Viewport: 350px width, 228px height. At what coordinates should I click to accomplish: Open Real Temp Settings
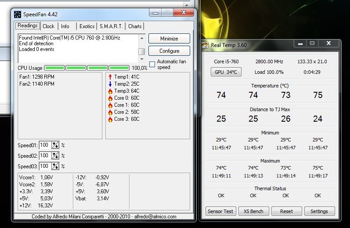click(x=319, y=211)
